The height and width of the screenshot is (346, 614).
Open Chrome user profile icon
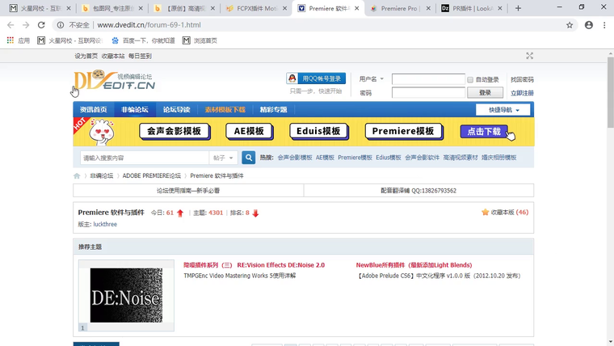pos(588,25)
